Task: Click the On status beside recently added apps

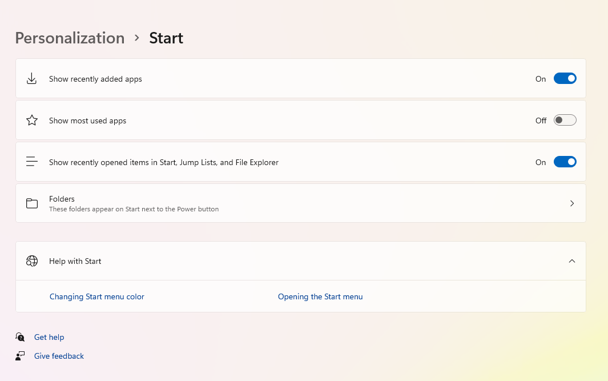Action: pyautogui.click(x=541, y=79)
